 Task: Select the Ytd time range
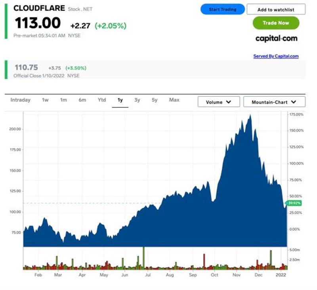102,100
